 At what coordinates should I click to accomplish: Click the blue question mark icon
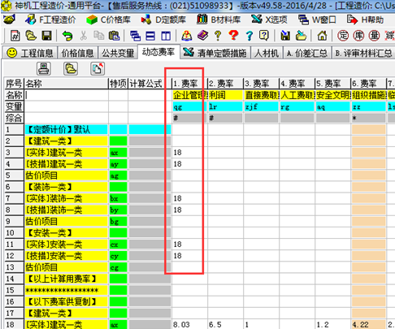pos(249,36)
